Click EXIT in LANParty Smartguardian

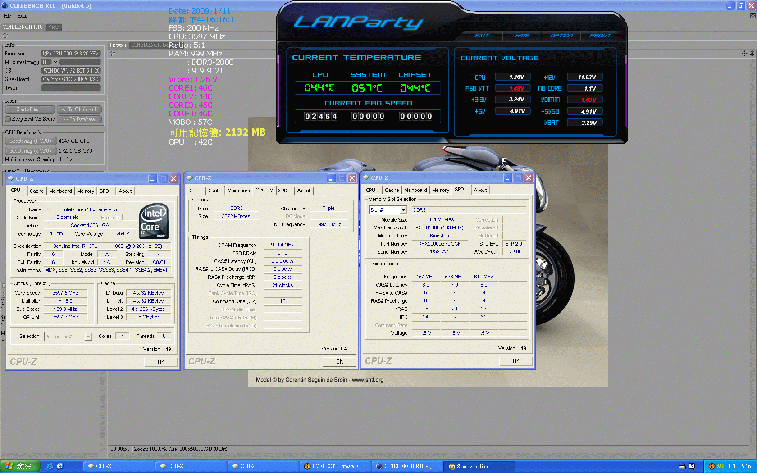481,36
